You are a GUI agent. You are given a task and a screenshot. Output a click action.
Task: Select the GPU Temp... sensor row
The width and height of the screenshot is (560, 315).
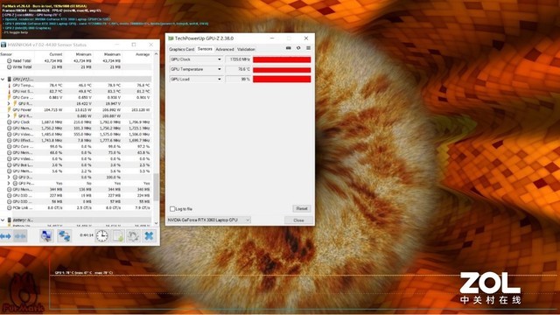coord(77,86)
